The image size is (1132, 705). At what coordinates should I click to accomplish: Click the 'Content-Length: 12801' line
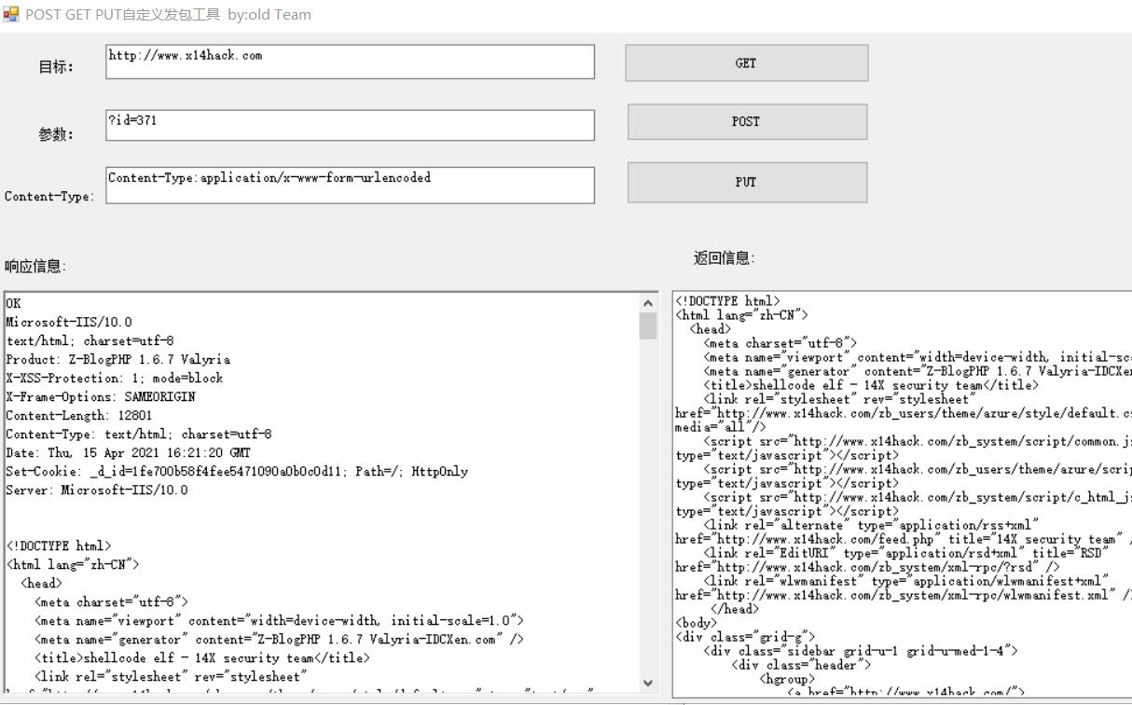pos(79,415)
